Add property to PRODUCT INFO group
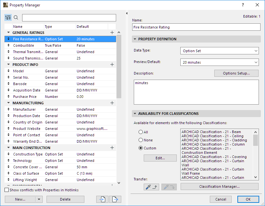265x206 pixels. click(112, 65)
